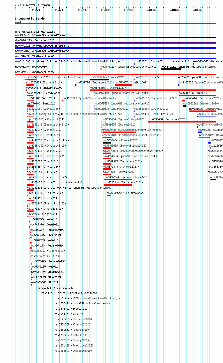Select variant nsv1149409 (John2014)
Screen dimensions: 223x363
43,198
